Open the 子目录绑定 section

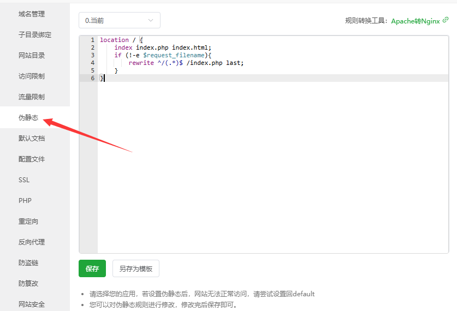click(x=35, y=35)
